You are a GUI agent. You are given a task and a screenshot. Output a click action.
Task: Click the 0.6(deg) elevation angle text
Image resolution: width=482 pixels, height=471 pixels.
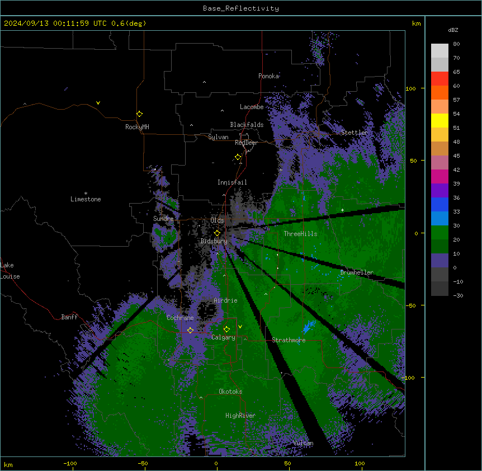coord(129,23)
